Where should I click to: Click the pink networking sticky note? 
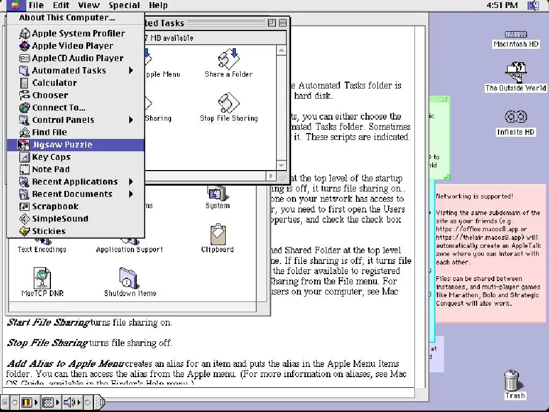[x=490, y=253]
